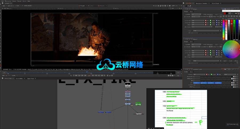Click the color wheel in the color picker
The width and height of the screenshot is (240, 129).
(x=231, y=49)
